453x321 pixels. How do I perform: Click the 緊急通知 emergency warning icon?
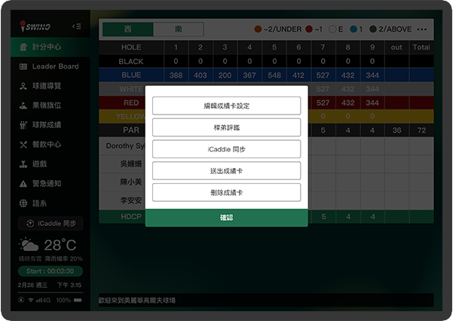click(23, 184)
